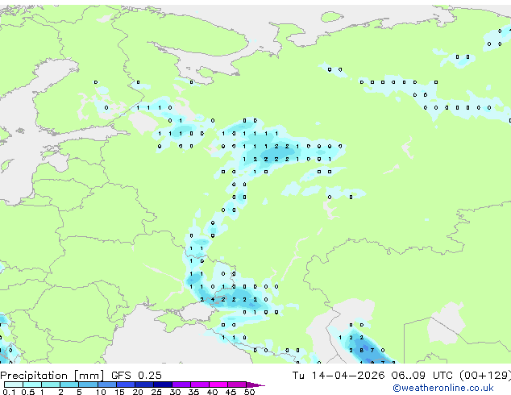
Task: Click the map precipitation value '4'
Action: point(213,300)
